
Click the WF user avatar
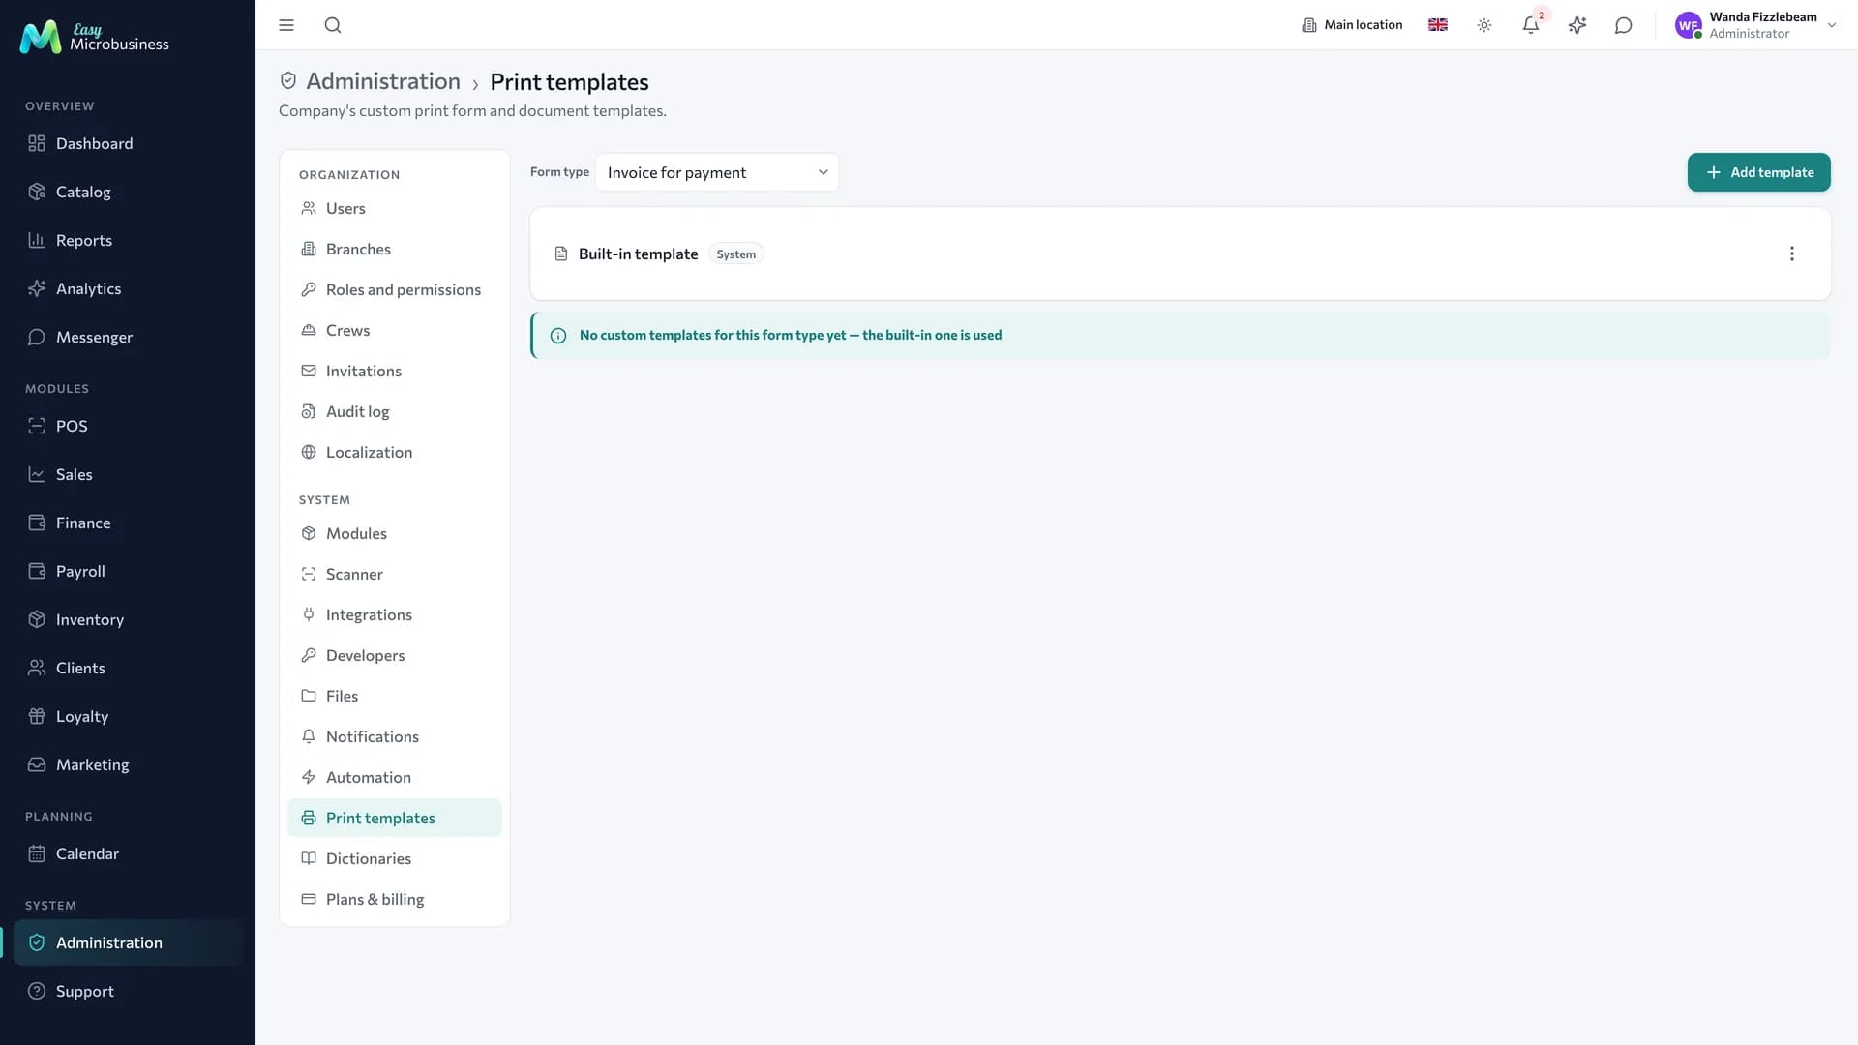[x=1689, y=25]
